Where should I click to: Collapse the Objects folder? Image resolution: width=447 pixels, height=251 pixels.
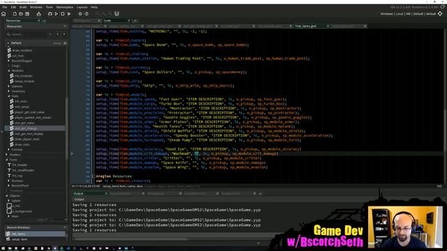pyautogui.click(x=6, y=196)
